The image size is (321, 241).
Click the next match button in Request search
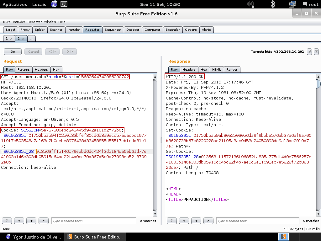[x=43, y=221]
